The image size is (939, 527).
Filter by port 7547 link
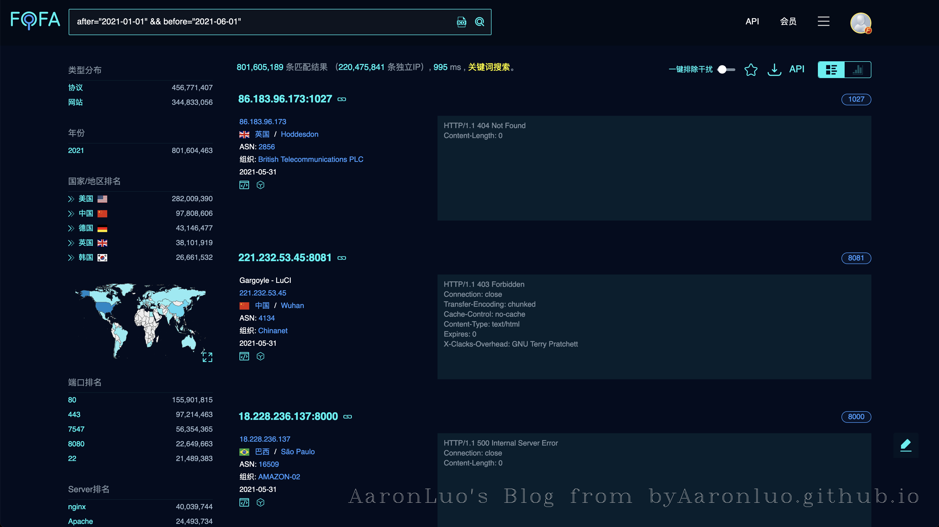[76, 429]
